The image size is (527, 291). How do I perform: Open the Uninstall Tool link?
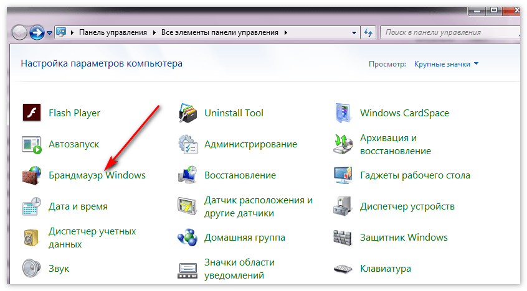pos(234,113)
